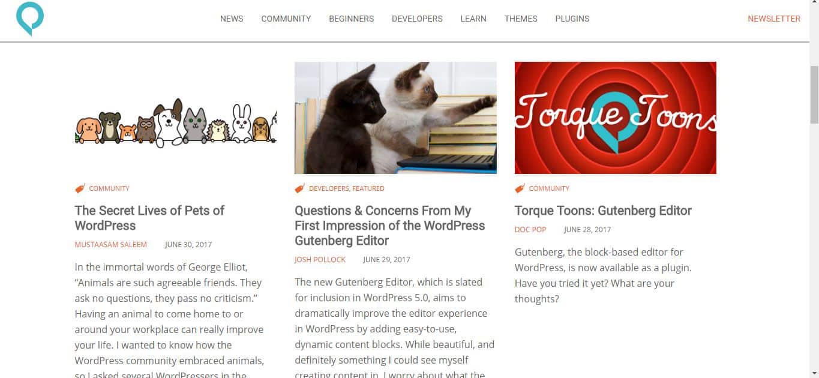Open the two cats at laptop image
This screenshot has width=819, height=378.
(395, 118)
